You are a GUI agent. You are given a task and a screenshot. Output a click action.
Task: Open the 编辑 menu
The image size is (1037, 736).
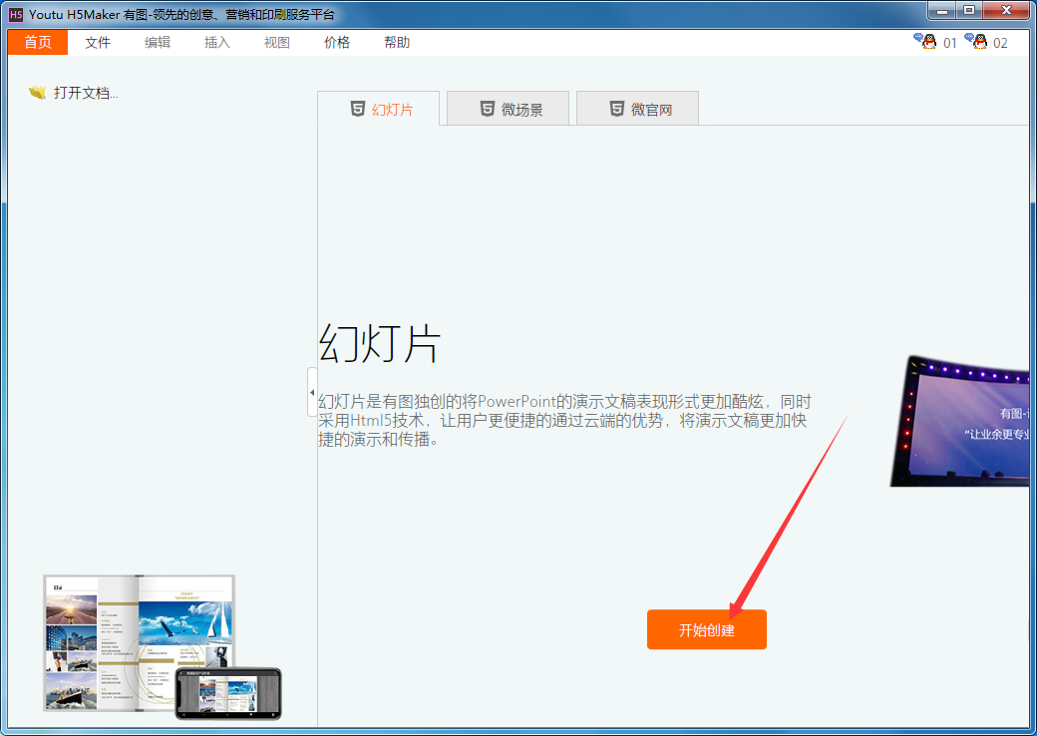click(158, 42)
